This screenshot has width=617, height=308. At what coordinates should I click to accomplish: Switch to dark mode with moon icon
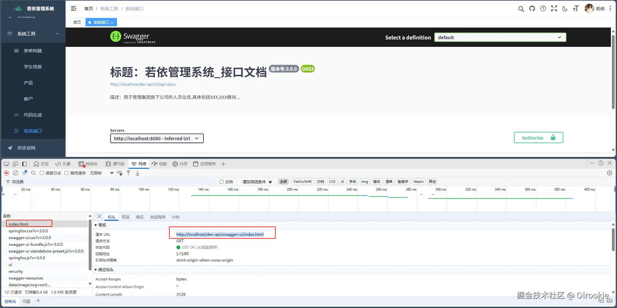[x=565, y=9]
